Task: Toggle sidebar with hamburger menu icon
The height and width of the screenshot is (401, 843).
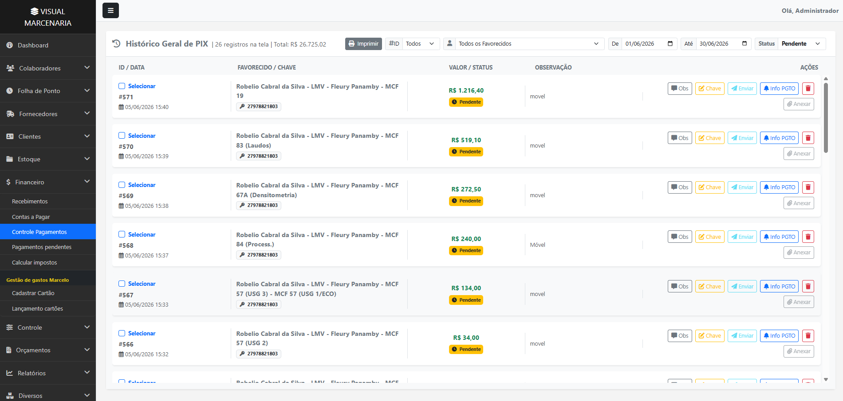Action: click(x=110, y=10)
